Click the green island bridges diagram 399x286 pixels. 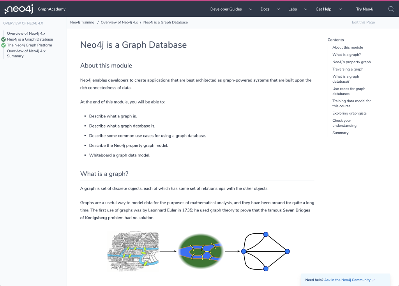tap(201, 251)
